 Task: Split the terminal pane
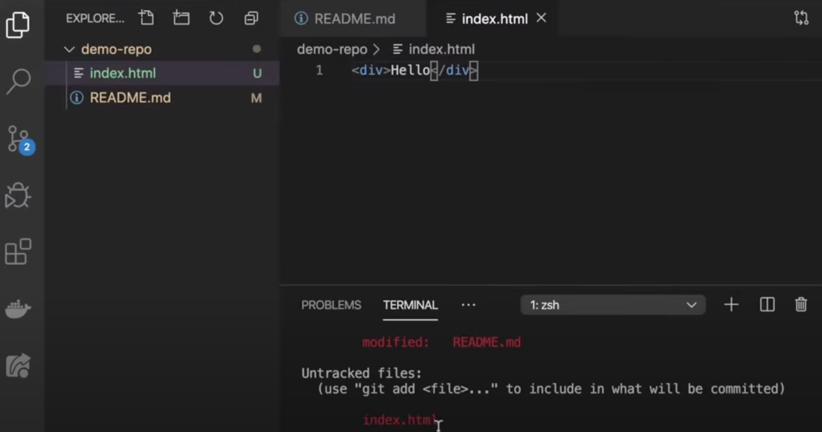pyautogui.click(x=767, y=305)
